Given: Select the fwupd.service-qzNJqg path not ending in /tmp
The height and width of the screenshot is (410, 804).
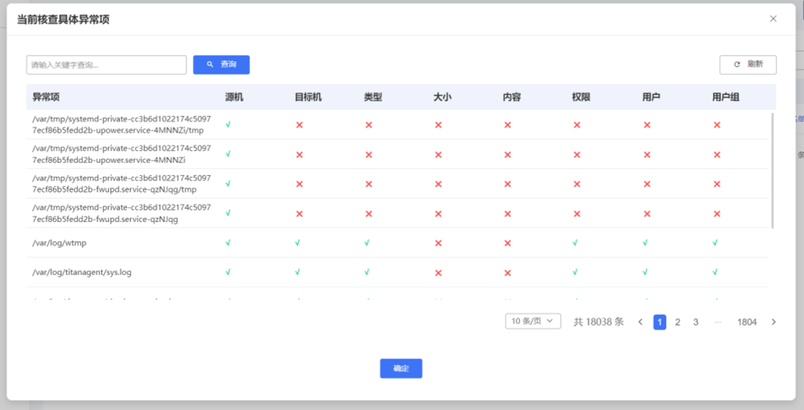Looking at the screenshot, I should pyautogui.click(x=121, y=213).
